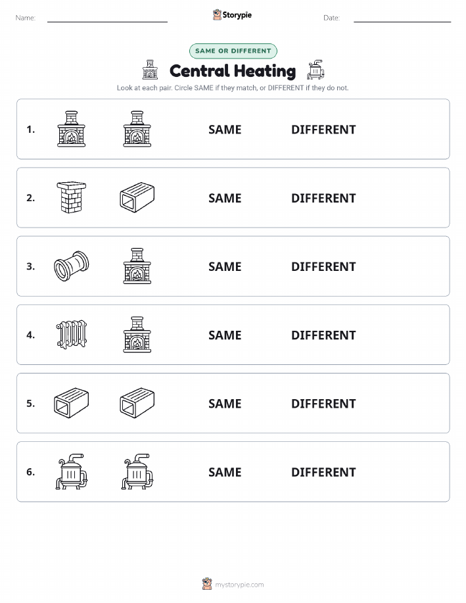Choose DIFFERENT for pair 4
This screenshot has height=603, width=466.
[323, 335]
